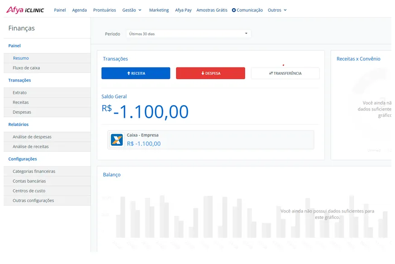Open Análise de despesas report
The height and width of the screenshot is (264, 395).
pos(47,137)
